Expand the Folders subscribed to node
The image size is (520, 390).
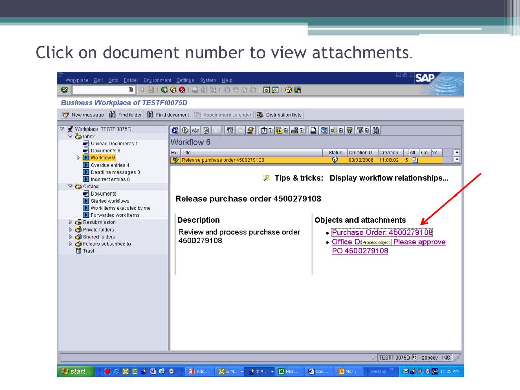pos(70,244)
